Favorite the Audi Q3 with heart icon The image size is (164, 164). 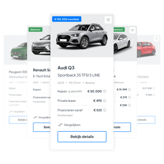tap(108, 20)
